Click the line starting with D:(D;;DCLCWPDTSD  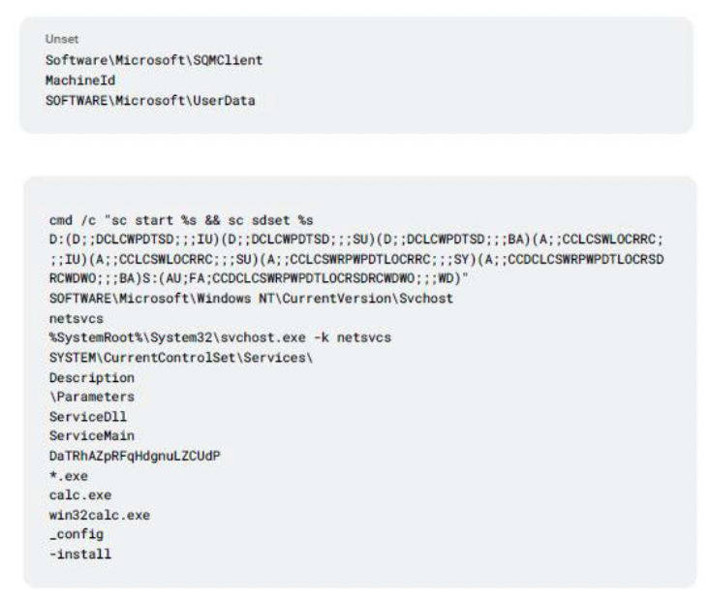click(x=355, y=239)
